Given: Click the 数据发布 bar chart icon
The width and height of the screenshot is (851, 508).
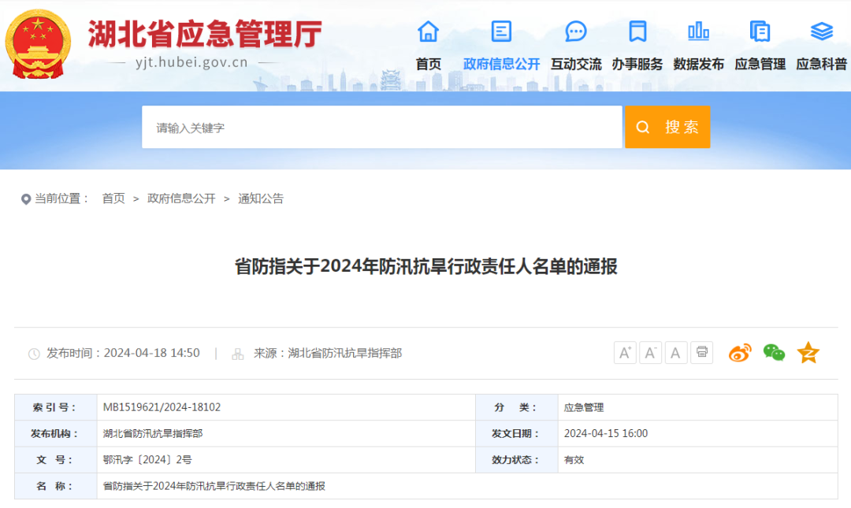Looking at the screenshot, I should tap(698, 32).
